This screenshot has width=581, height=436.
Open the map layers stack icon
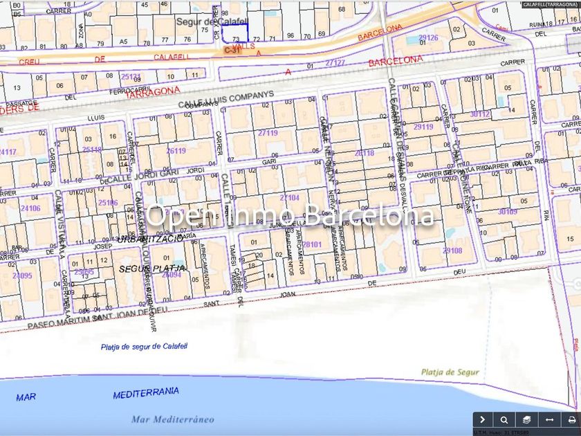pyautogui.click(x=526, y=419)
